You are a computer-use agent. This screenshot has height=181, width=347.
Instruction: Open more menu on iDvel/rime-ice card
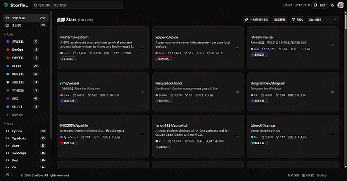[x=332, y=46]
